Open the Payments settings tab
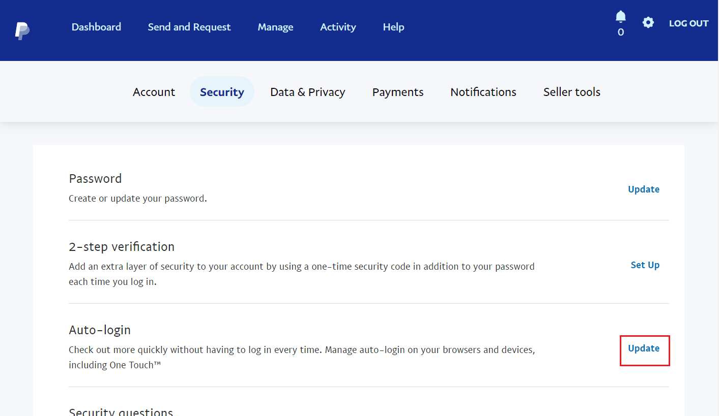This screenshot has width=719, height=416. (398, 92)
